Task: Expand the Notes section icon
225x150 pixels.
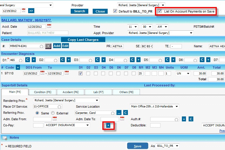Action: click(5, 138)
